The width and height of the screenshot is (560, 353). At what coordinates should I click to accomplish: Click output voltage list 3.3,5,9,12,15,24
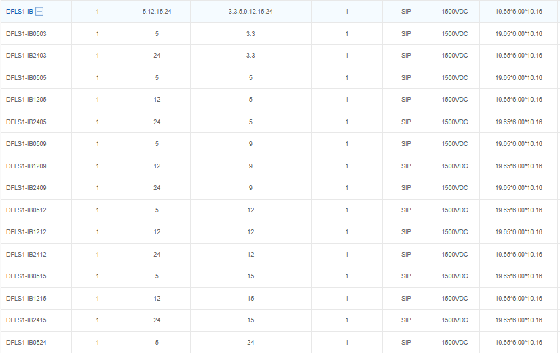[250, 12]
